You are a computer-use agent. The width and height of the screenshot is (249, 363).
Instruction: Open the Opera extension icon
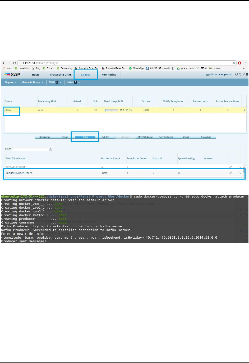240,63
